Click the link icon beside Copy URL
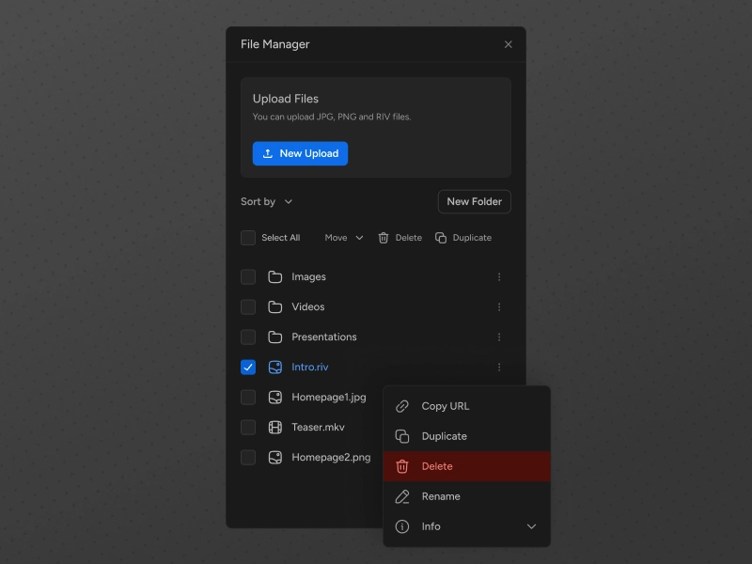This screenshot has height=564, width=752. [402, 406]
